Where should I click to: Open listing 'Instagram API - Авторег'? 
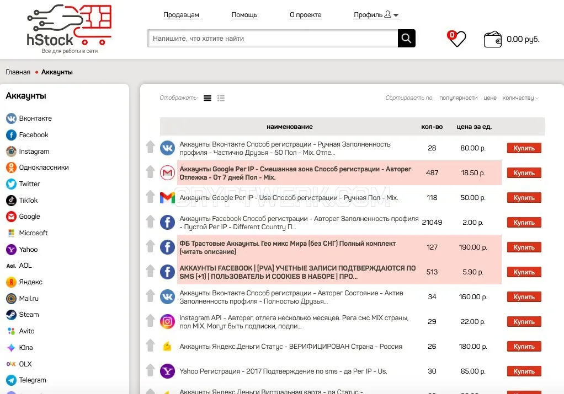pyautogui.click(x=294, y=322)
